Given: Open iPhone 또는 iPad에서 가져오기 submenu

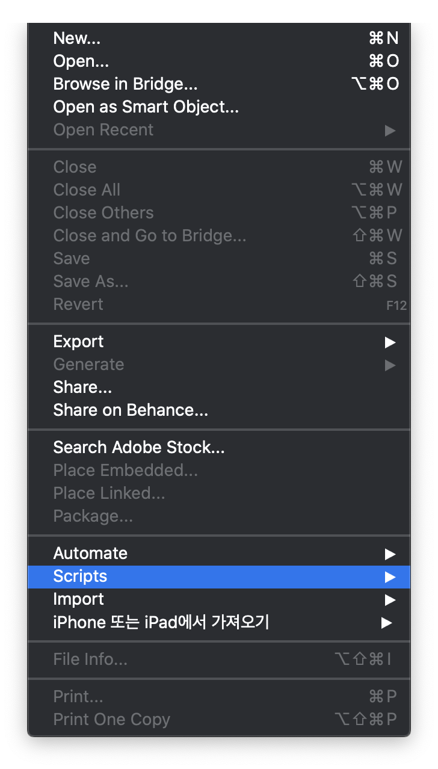Looking at the screenshot, I should pos(161,622).
